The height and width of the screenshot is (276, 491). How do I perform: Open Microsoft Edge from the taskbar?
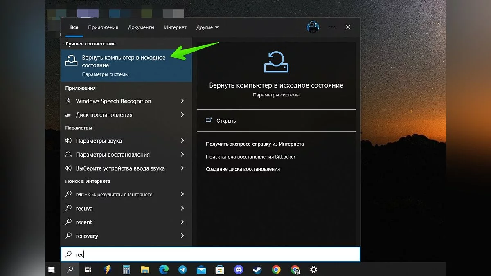(x=164, y=269)
